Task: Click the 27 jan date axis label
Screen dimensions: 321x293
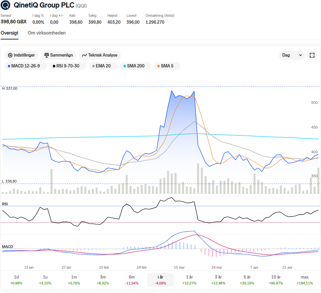Action: point(66,267)
